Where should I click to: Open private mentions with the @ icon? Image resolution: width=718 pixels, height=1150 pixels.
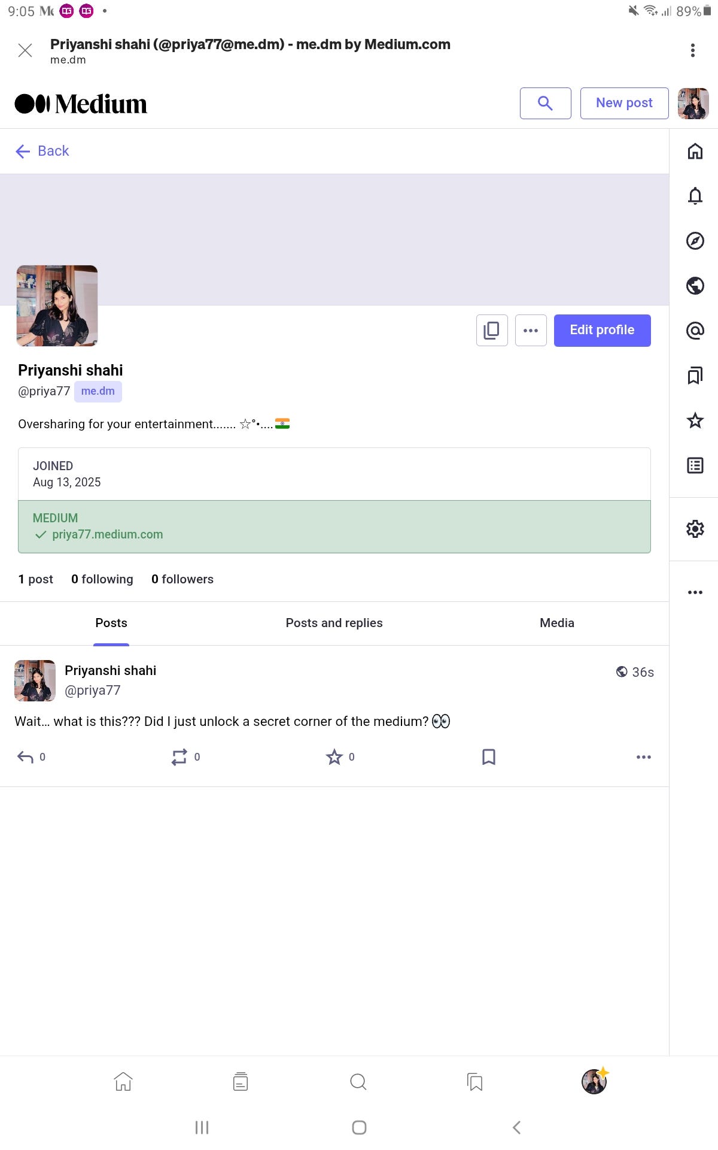[694, 330]
